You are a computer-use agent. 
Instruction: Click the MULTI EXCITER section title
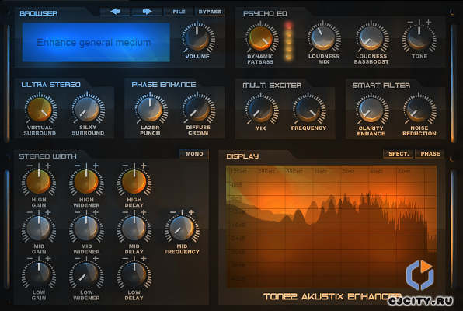tap(272, 86)
